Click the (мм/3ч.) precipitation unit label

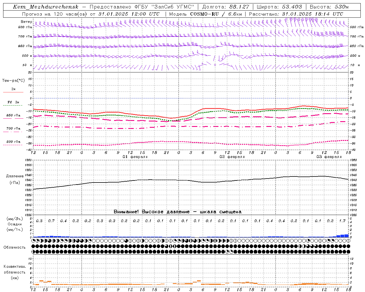click(15, 219)
